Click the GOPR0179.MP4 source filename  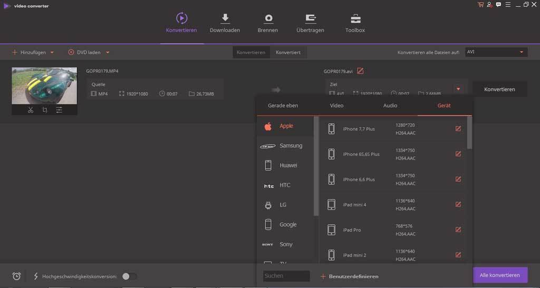pos(102,71)
